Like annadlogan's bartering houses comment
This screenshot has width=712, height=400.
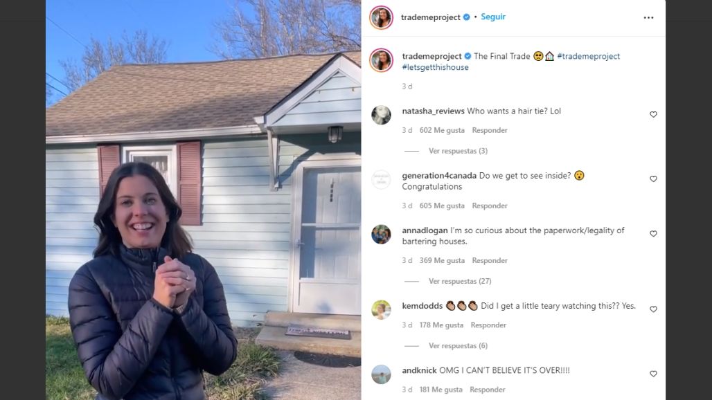[x=653, y=233]
